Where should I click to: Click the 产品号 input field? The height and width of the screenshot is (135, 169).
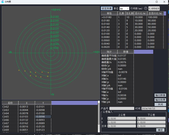(x=122, y=109)
